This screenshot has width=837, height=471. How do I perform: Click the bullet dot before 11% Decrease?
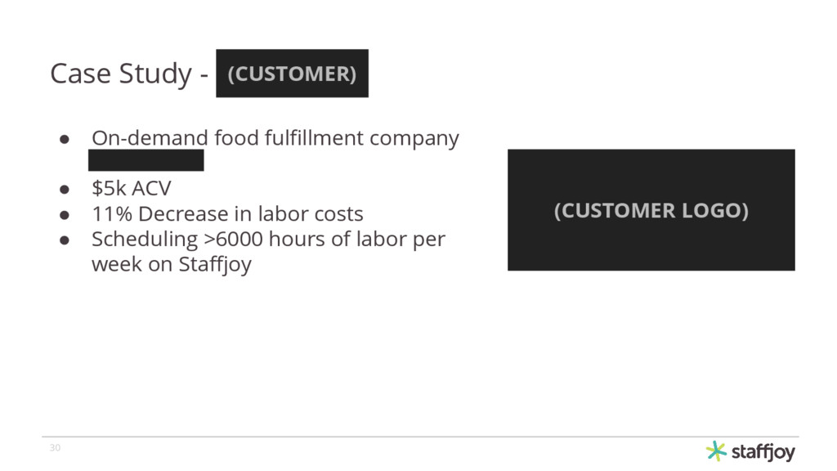click(x=65, y=215)
